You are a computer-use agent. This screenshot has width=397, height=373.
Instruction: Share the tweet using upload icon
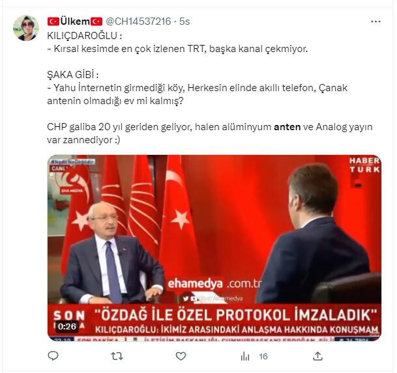[317, 356]
